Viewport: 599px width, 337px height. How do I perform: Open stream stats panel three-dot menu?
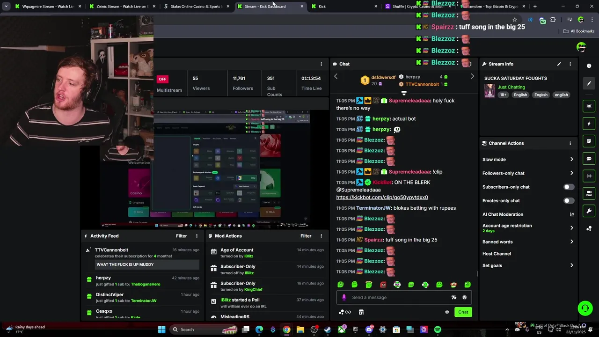pyautogui.click(x=321, y=64)
